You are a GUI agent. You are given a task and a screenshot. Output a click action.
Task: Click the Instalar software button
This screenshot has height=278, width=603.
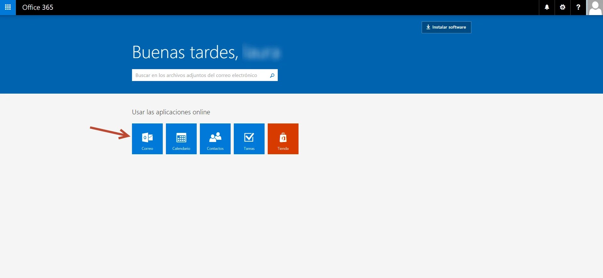point(446,27)
